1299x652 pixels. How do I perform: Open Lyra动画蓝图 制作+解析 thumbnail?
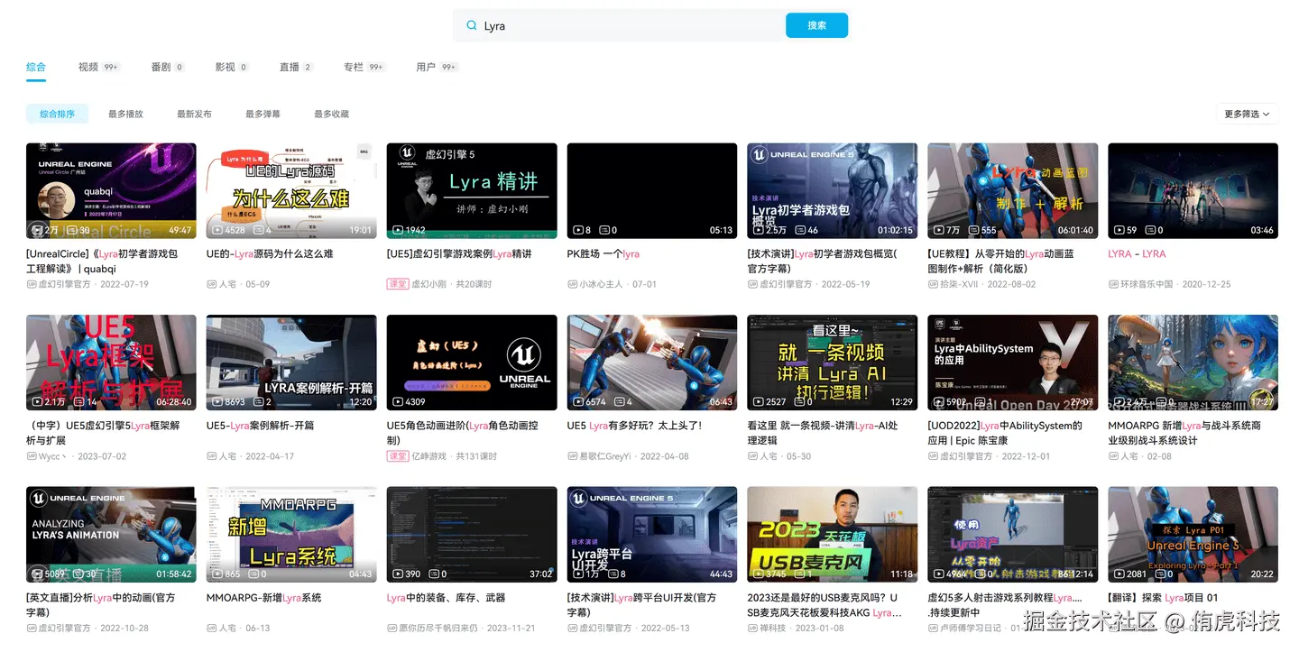1013,190
